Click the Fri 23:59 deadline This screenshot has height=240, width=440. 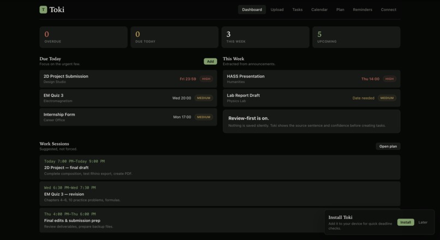(188, 79)
